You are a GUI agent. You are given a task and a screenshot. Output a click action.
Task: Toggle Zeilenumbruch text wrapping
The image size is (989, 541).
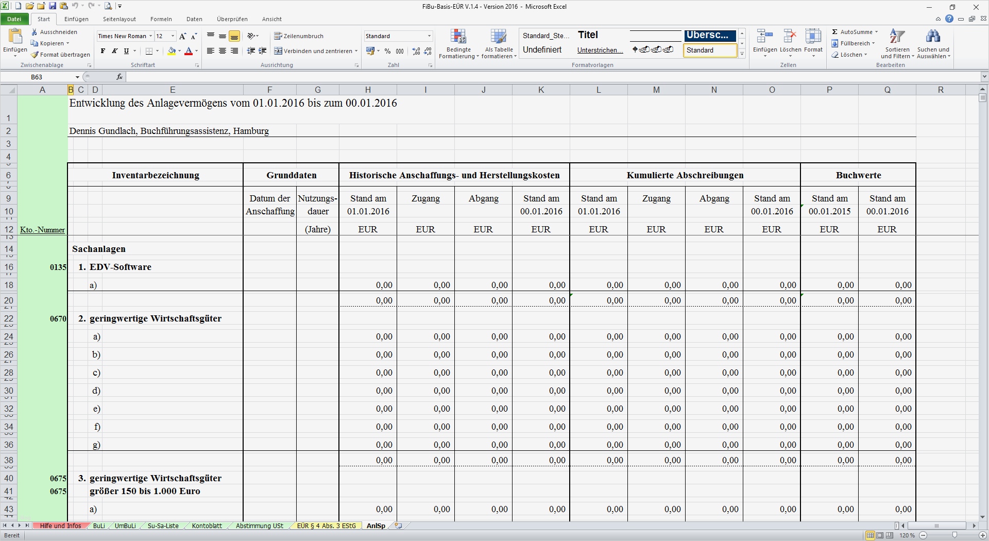coord(299,36)
